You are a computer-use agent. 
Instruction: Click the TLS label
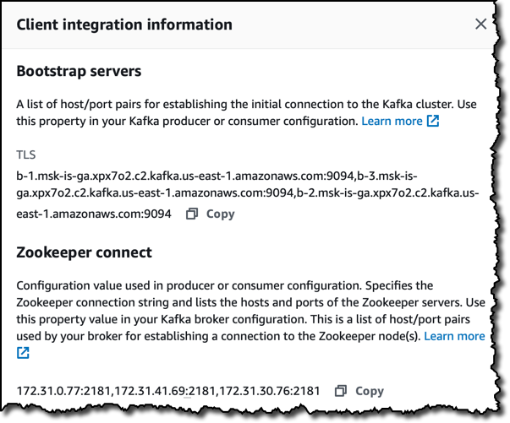click(26, 156)
